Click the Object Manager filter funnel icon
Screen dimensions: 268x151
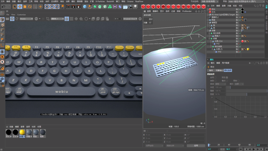[260, 6]
